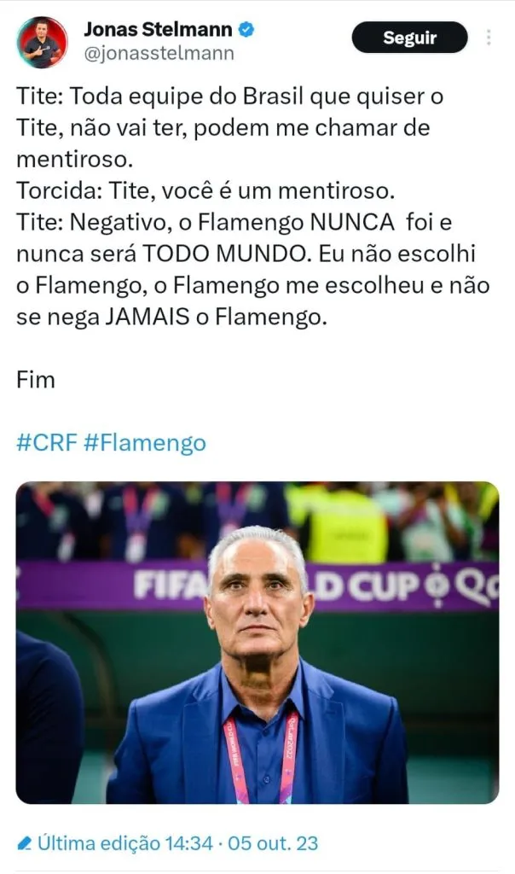Open the #CRF hashtag
Image resolution: width=515 pixels, height=874 pixels.
point(46,443)
